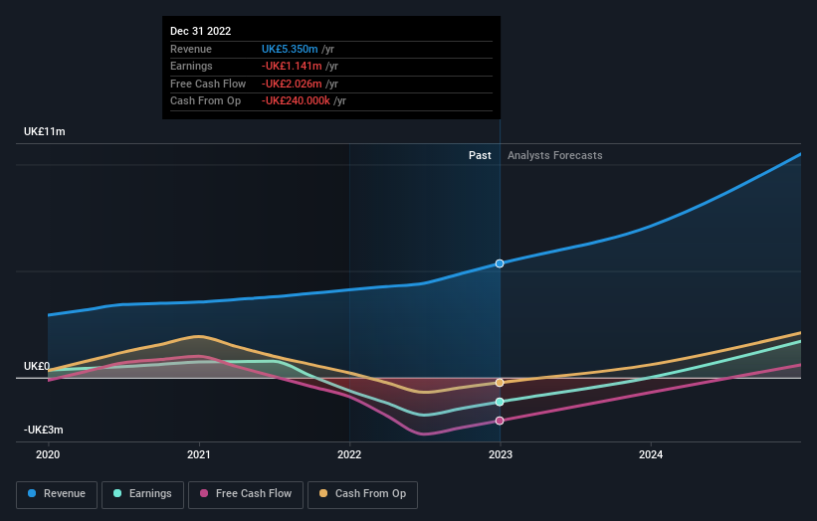The image size is (817, 521).
Task: Click the UK£11m y-axis label
Action: pos(45,131)
